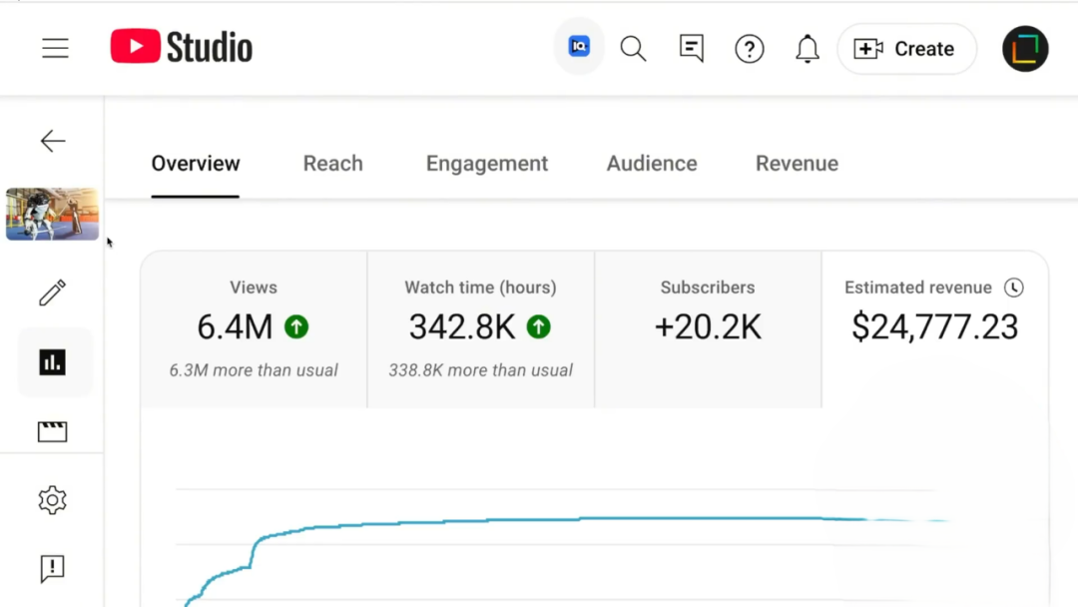Open the comments feedback icon in header
This screenshot has width=1078, height=607.
coord(691,48)
